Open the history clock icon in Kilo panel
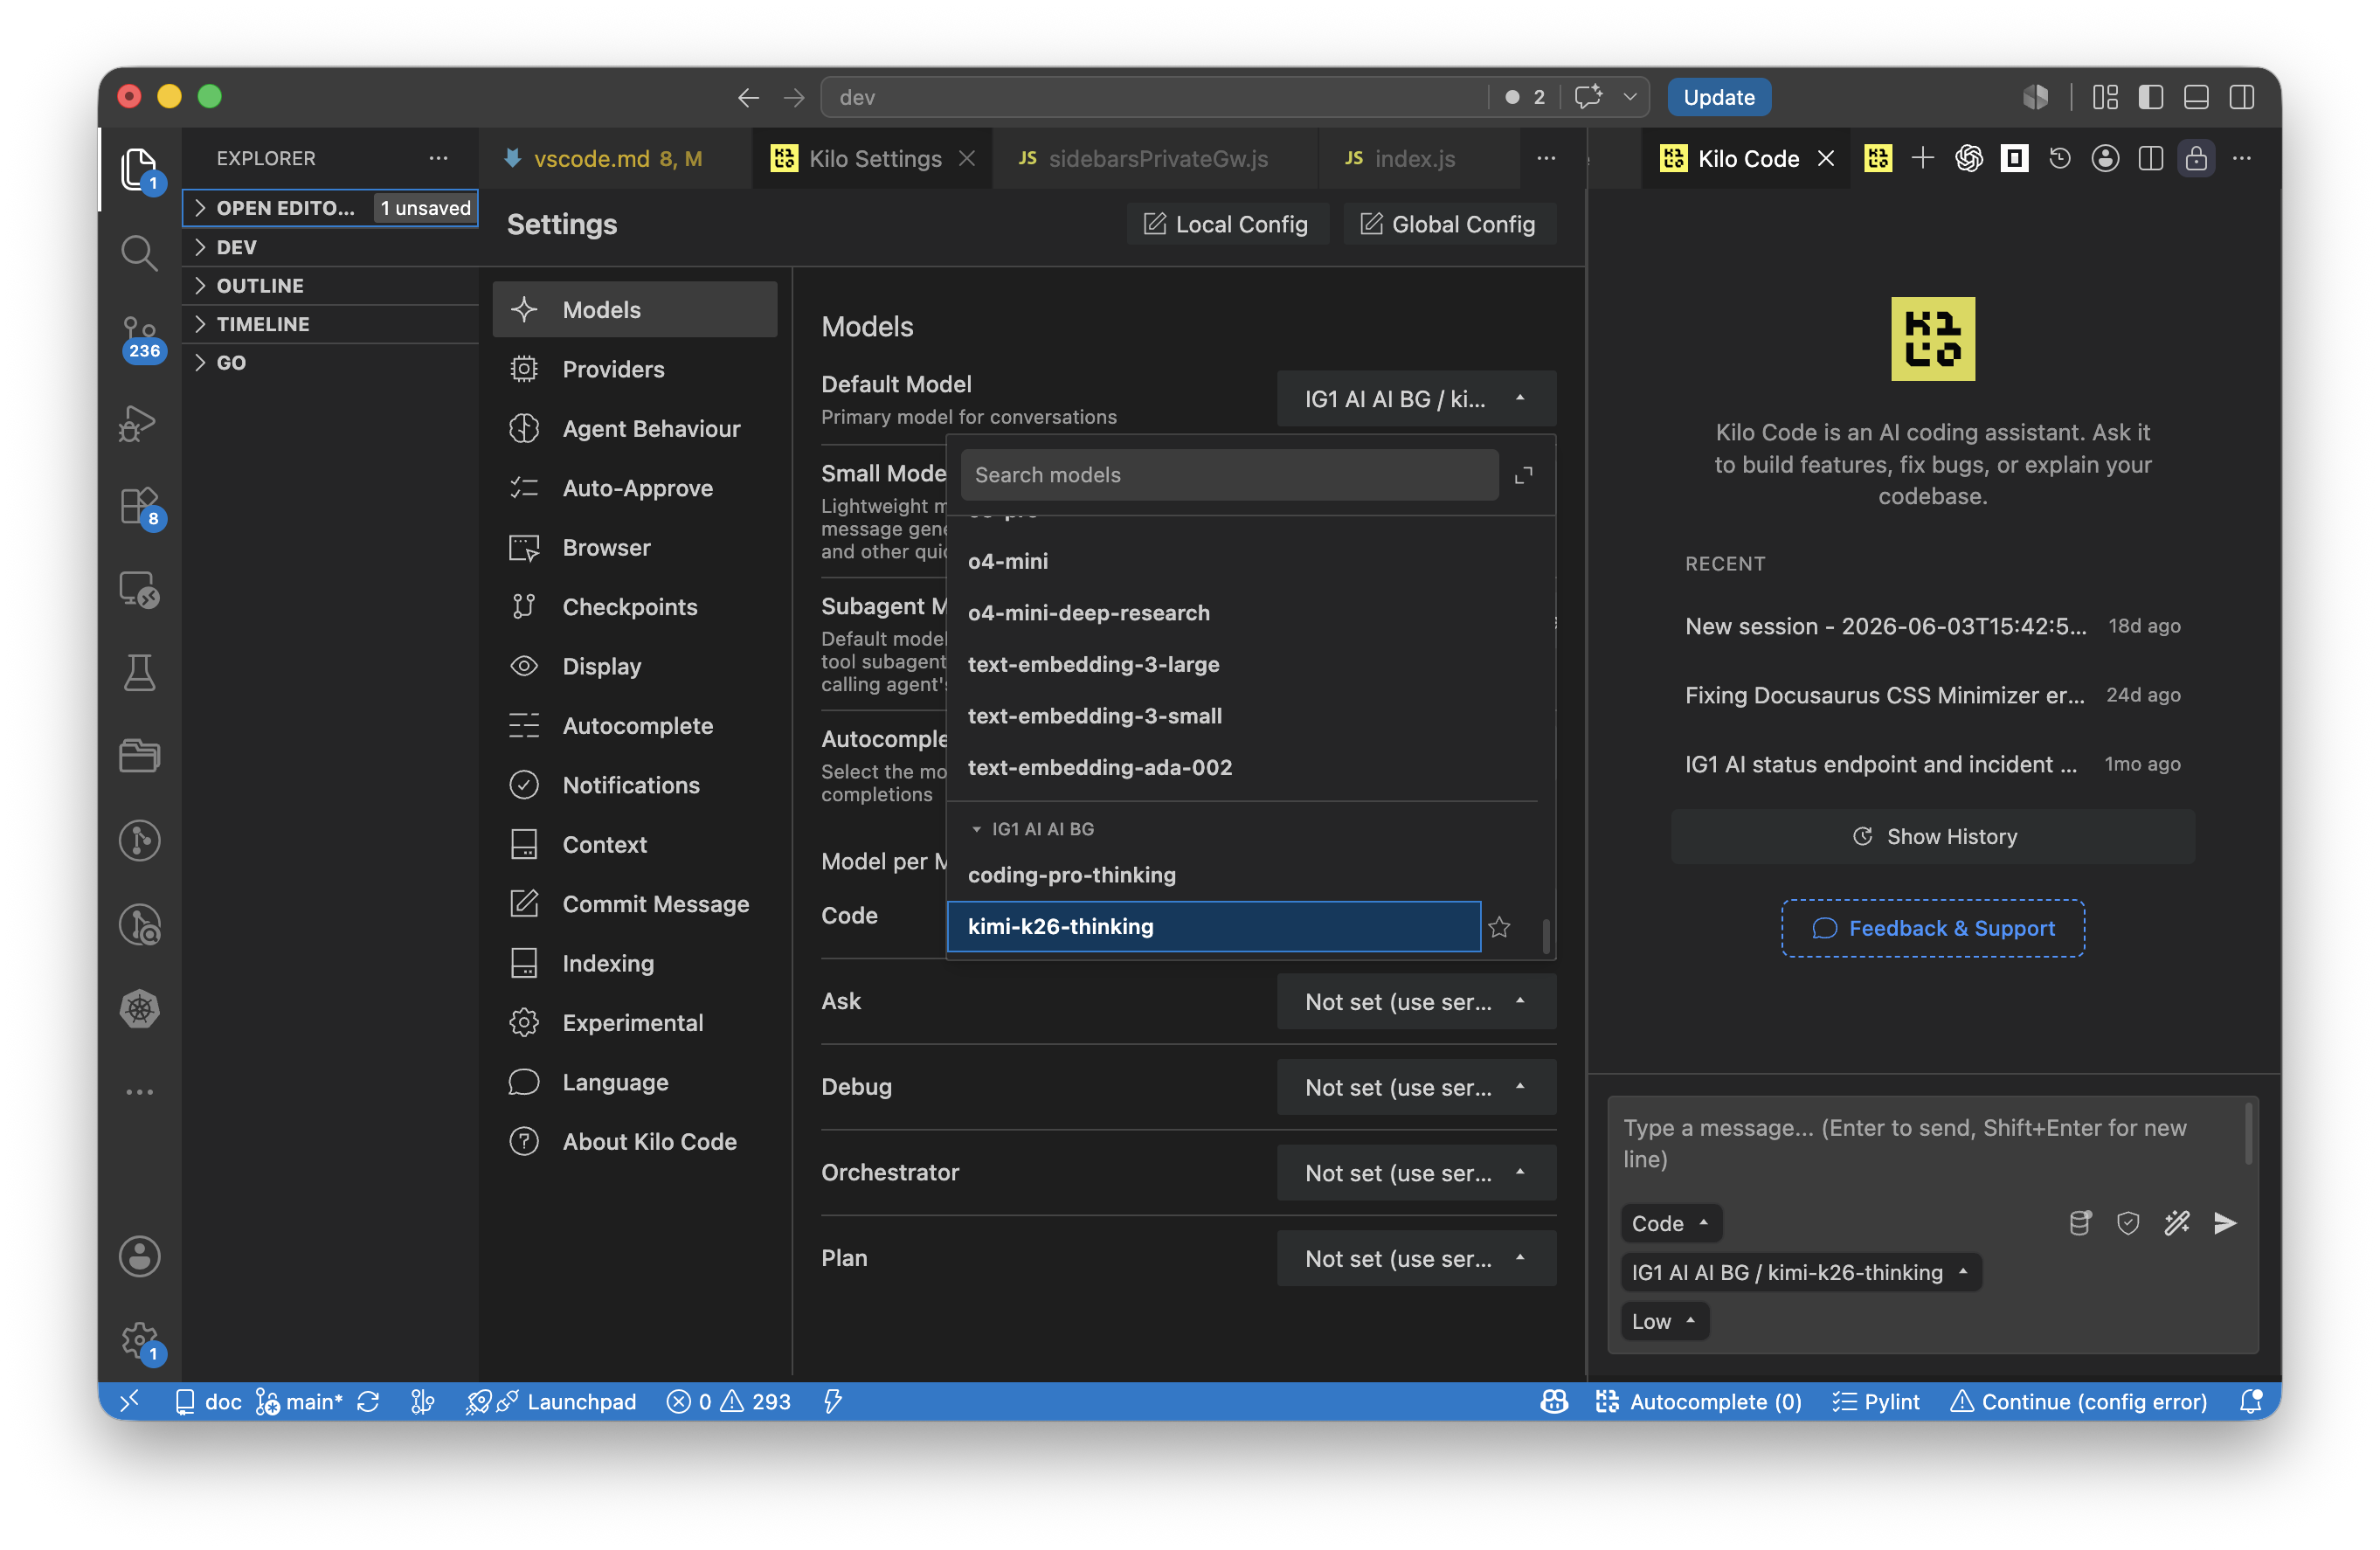The width and height of the screenshot is (2380, 1550). click(2059, 158)
